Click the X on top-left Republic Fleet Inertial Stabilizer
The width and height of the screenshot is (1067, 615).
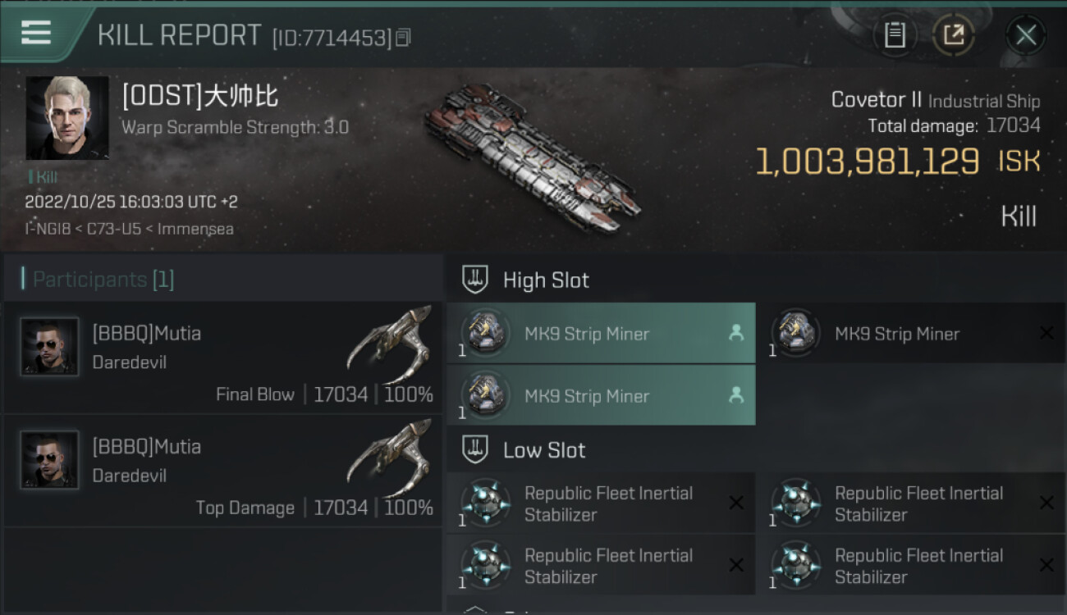click(736, 503)
